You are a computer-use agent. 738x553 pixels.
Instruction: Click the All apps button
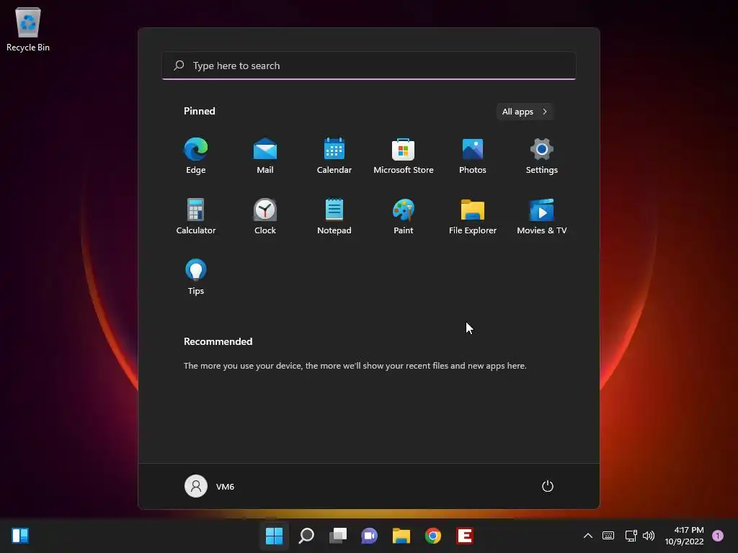pos(525,112)
